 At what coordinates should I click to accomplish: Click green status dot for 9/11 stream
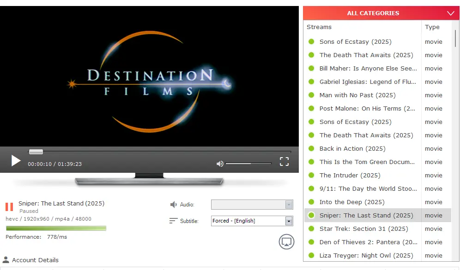pyautogui.click(x=311, y=188)
